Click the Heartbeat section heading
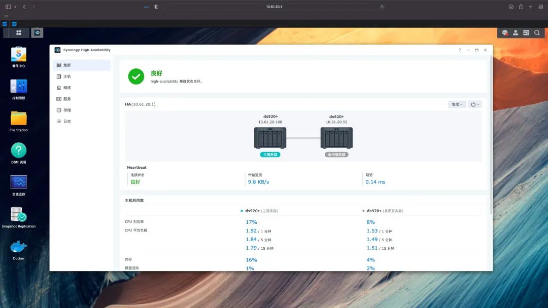 [x=136, y=168]
